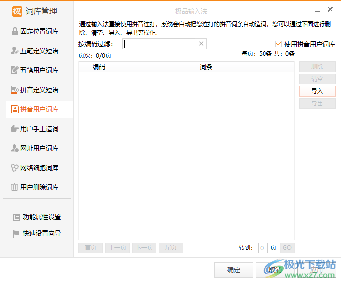Screen dimensions: 341x283
Task: Click the orange icon beside 拼音用户词库
Action: point(15,109)
